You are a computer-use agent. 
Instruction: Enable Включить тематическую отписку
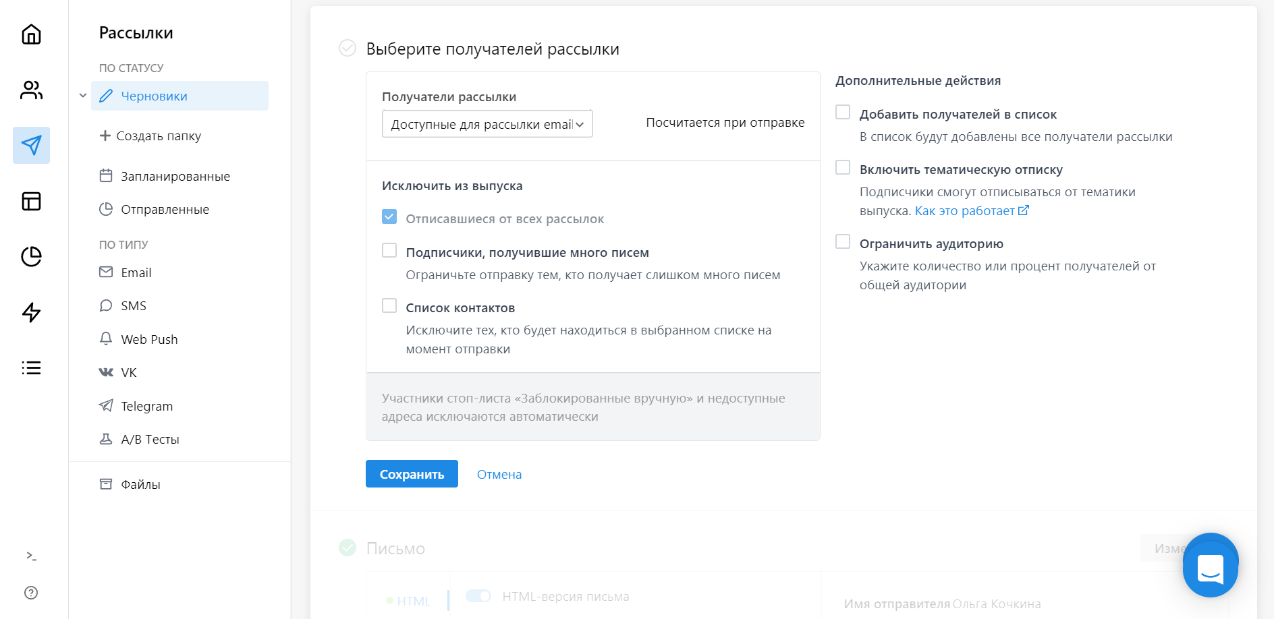(x=843, y=167)
